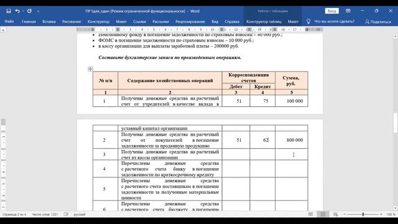Viewport: 398px width, 224px height.
Task: Open the Вид tab
Action: (215, 22)
